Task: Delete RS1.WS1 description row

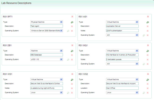Action: point(72,84)
